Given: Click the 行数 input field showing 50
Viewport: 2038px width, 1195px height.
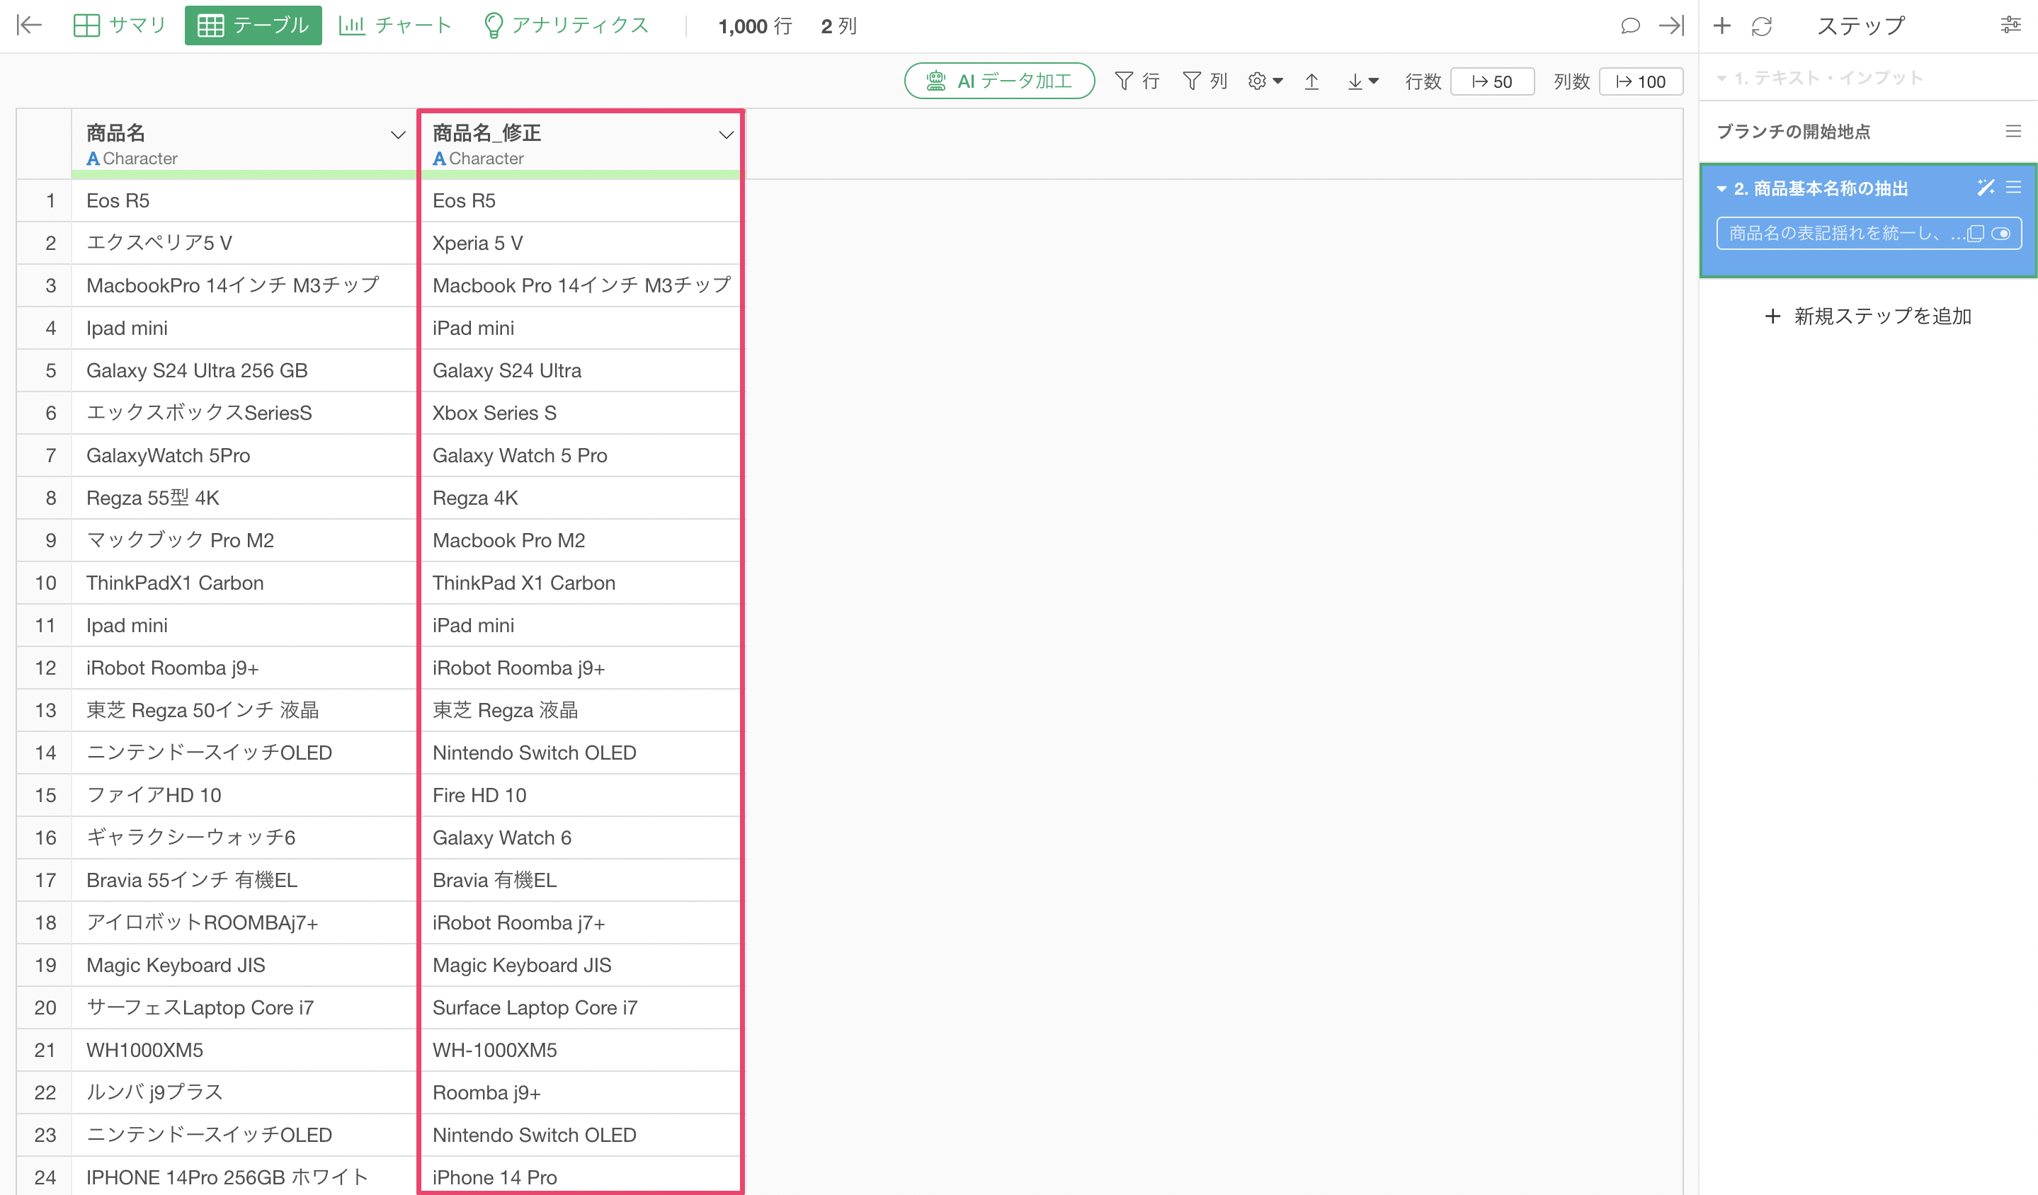Looking at the screenshot, I should click(x=1492, y=81).
